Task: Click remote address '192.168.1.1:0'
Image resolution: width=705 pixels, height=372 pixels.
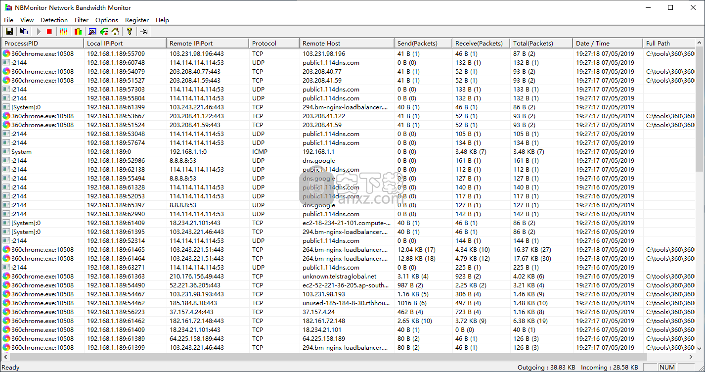Action: point(188,152)
